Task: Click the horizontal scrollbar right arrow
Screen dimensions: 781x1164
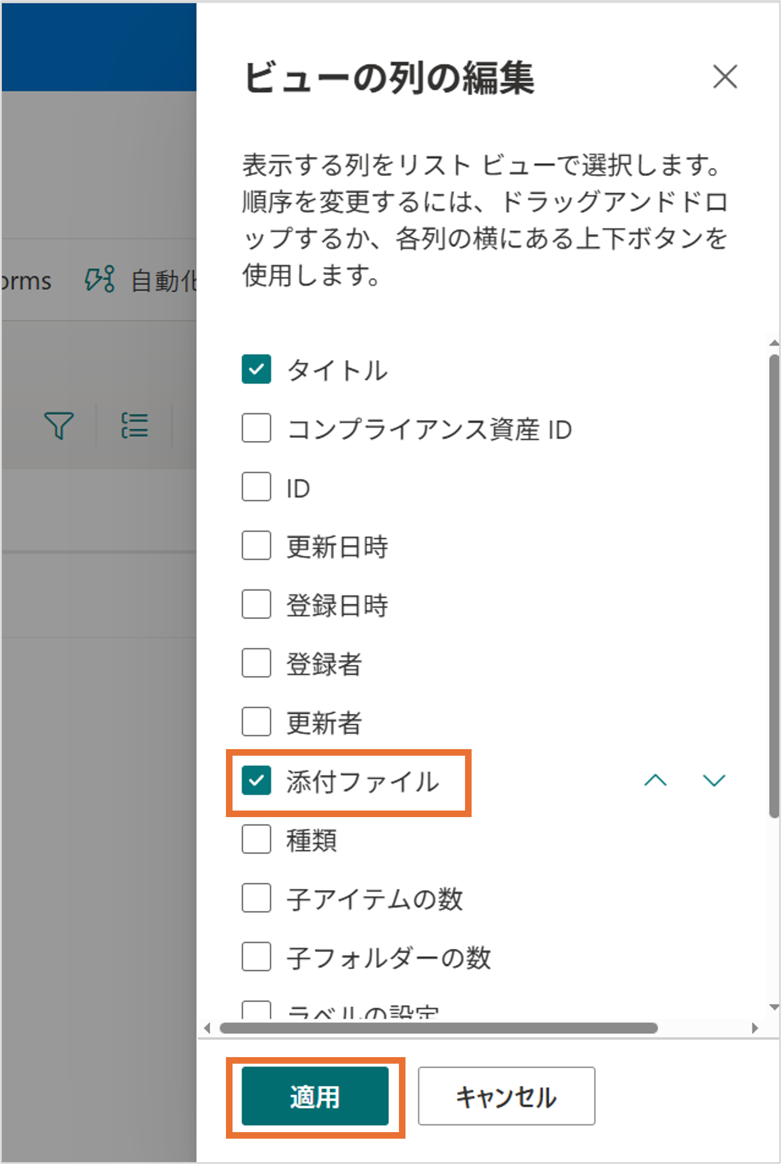Action: coord(755,1028)
